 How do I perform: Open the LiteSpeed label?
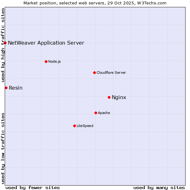coord(85,126)
